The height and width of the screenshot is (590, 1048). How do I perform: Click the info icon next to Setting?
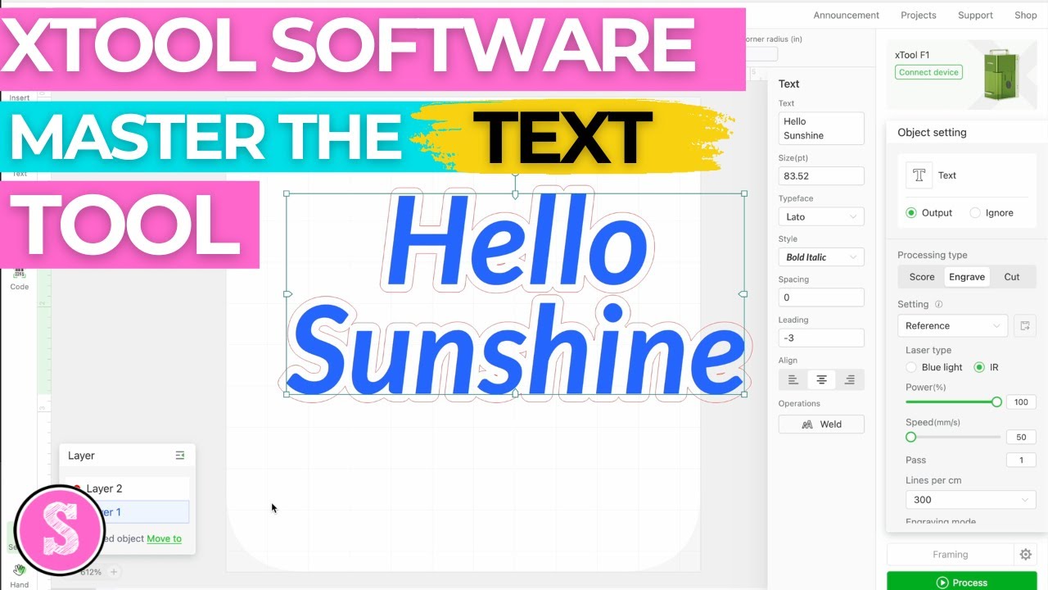[x=938, y=304]
